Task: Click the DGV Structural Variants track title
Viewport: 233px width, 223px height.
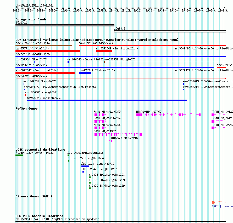Action: [x=97, y=40]
